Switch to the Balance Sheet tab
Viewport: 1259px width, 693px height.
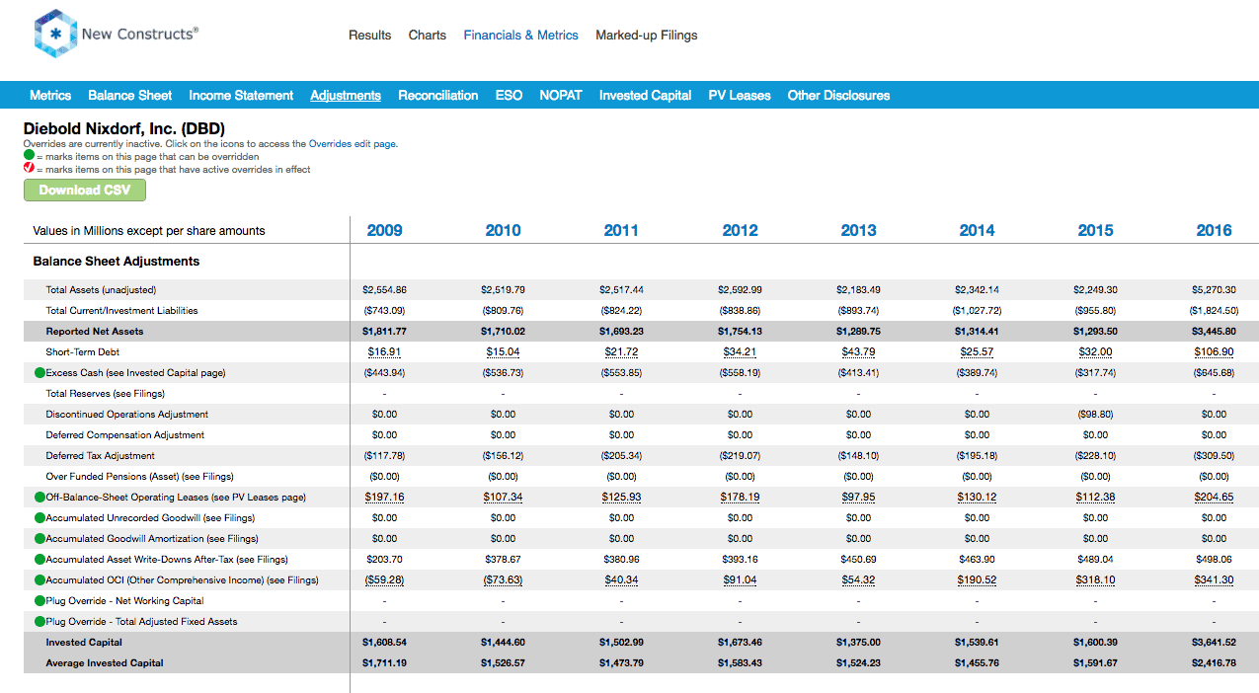(130, 96)
